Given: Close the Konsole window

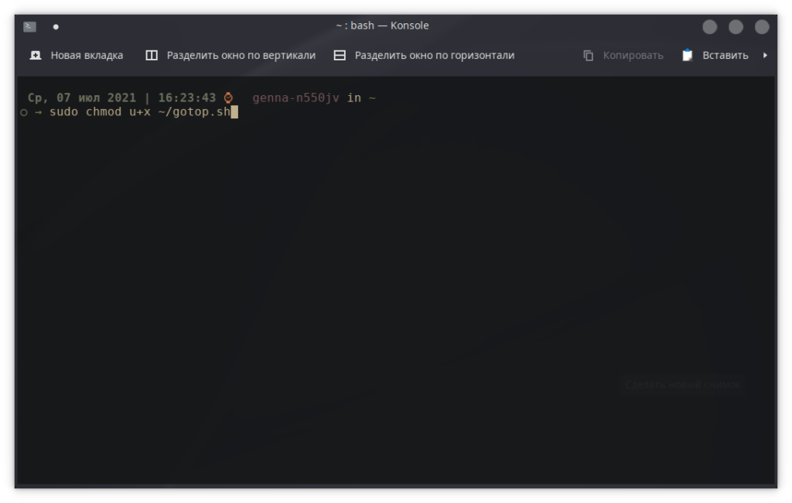Looking at the screenshot, I should point(762,27).
